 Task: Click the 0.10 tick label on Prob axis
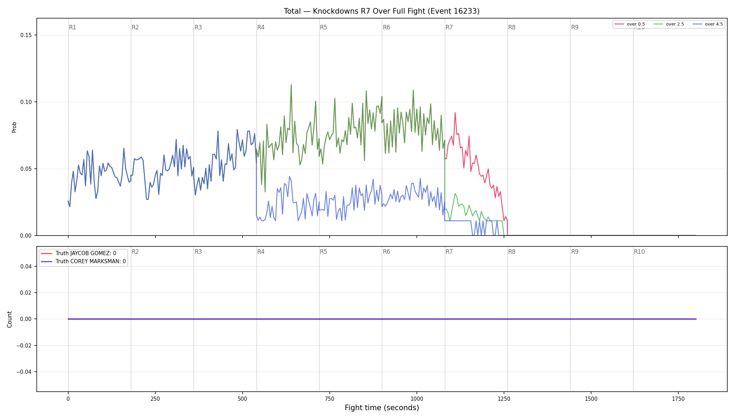pos(26,102)
